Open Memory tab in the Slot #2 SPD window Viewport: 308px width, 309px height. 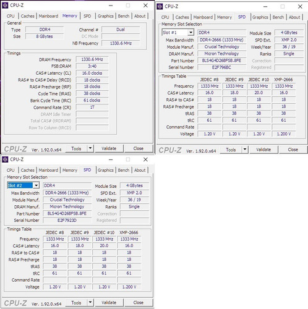(x=70, y=170)
